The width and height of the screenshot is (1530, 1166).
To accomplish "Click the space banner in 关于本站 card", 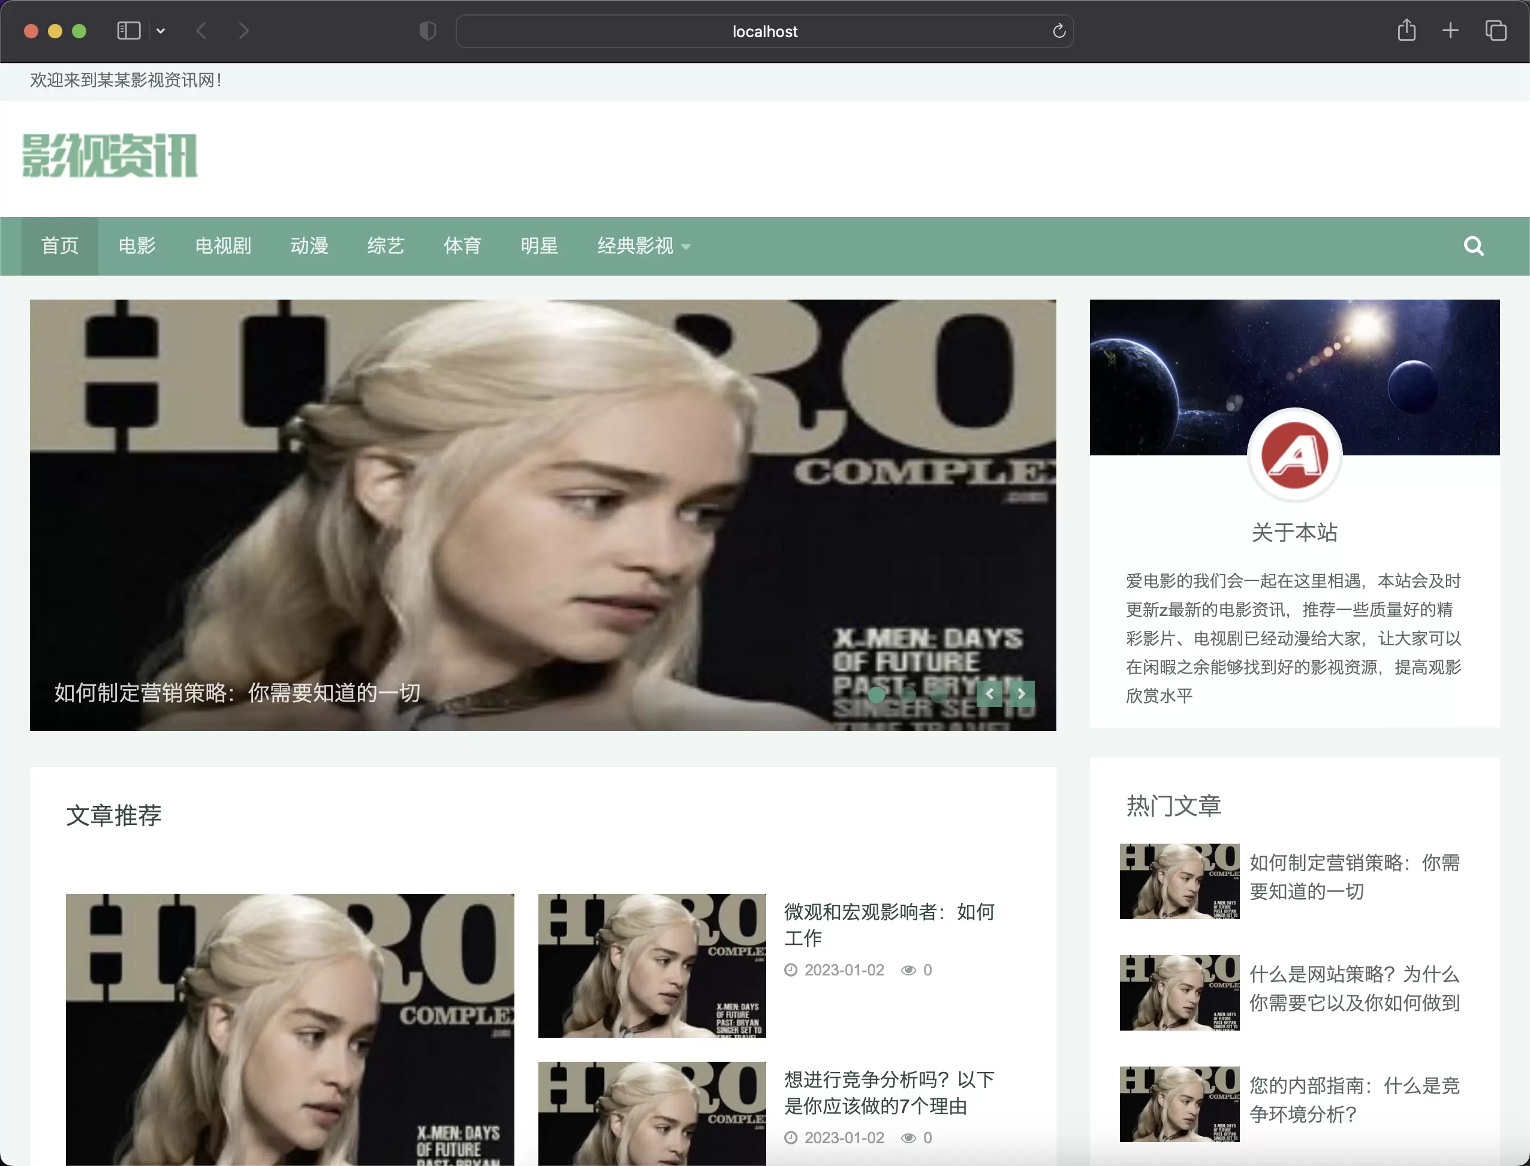I will 1294,377.
